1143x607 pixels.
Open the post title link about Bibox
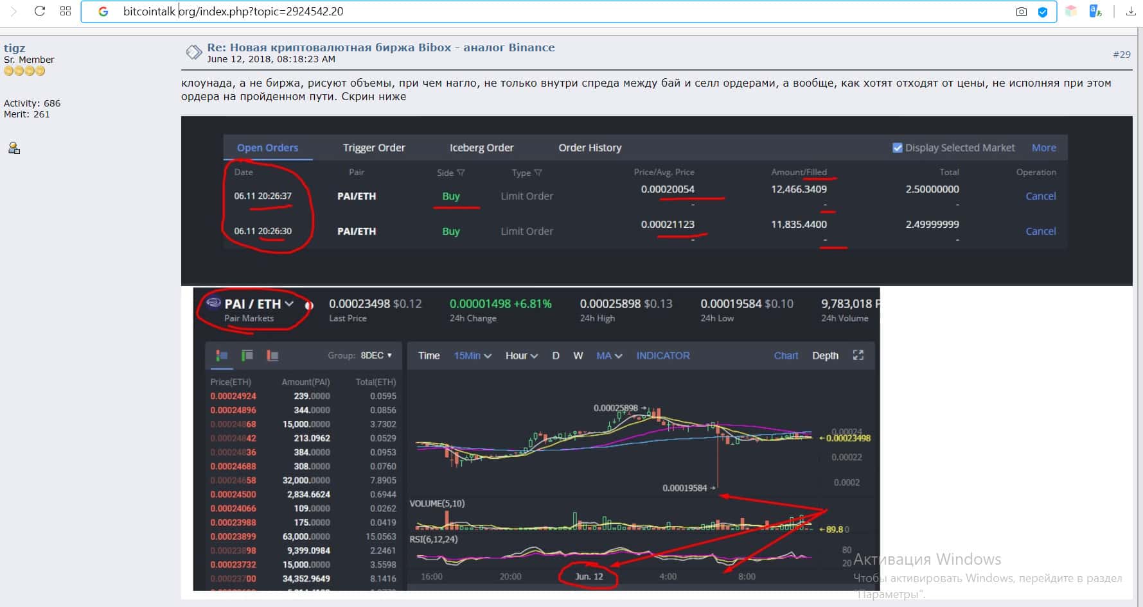(x=380, y=47)
